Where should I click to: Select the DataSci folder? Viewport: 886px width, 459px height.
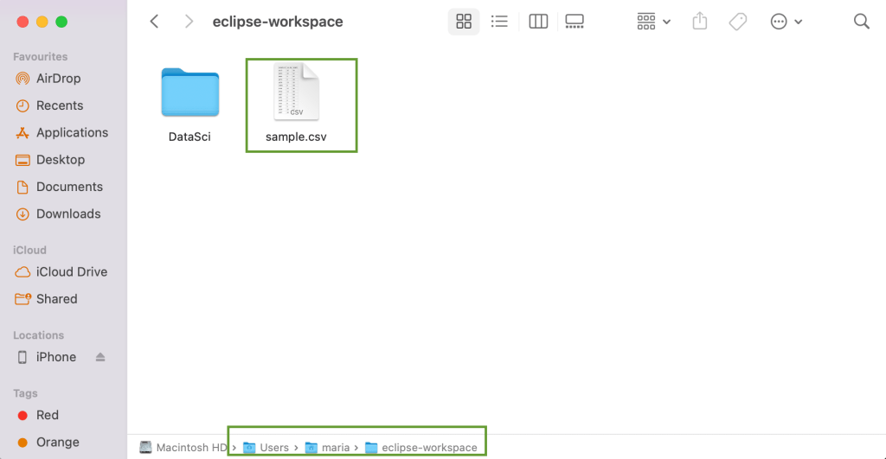pyautogui.click(x=189, y=93)
